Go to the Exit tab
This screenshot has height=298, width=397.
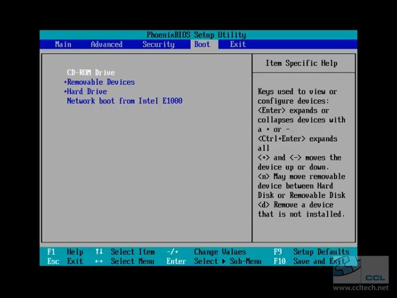[238, 45]
